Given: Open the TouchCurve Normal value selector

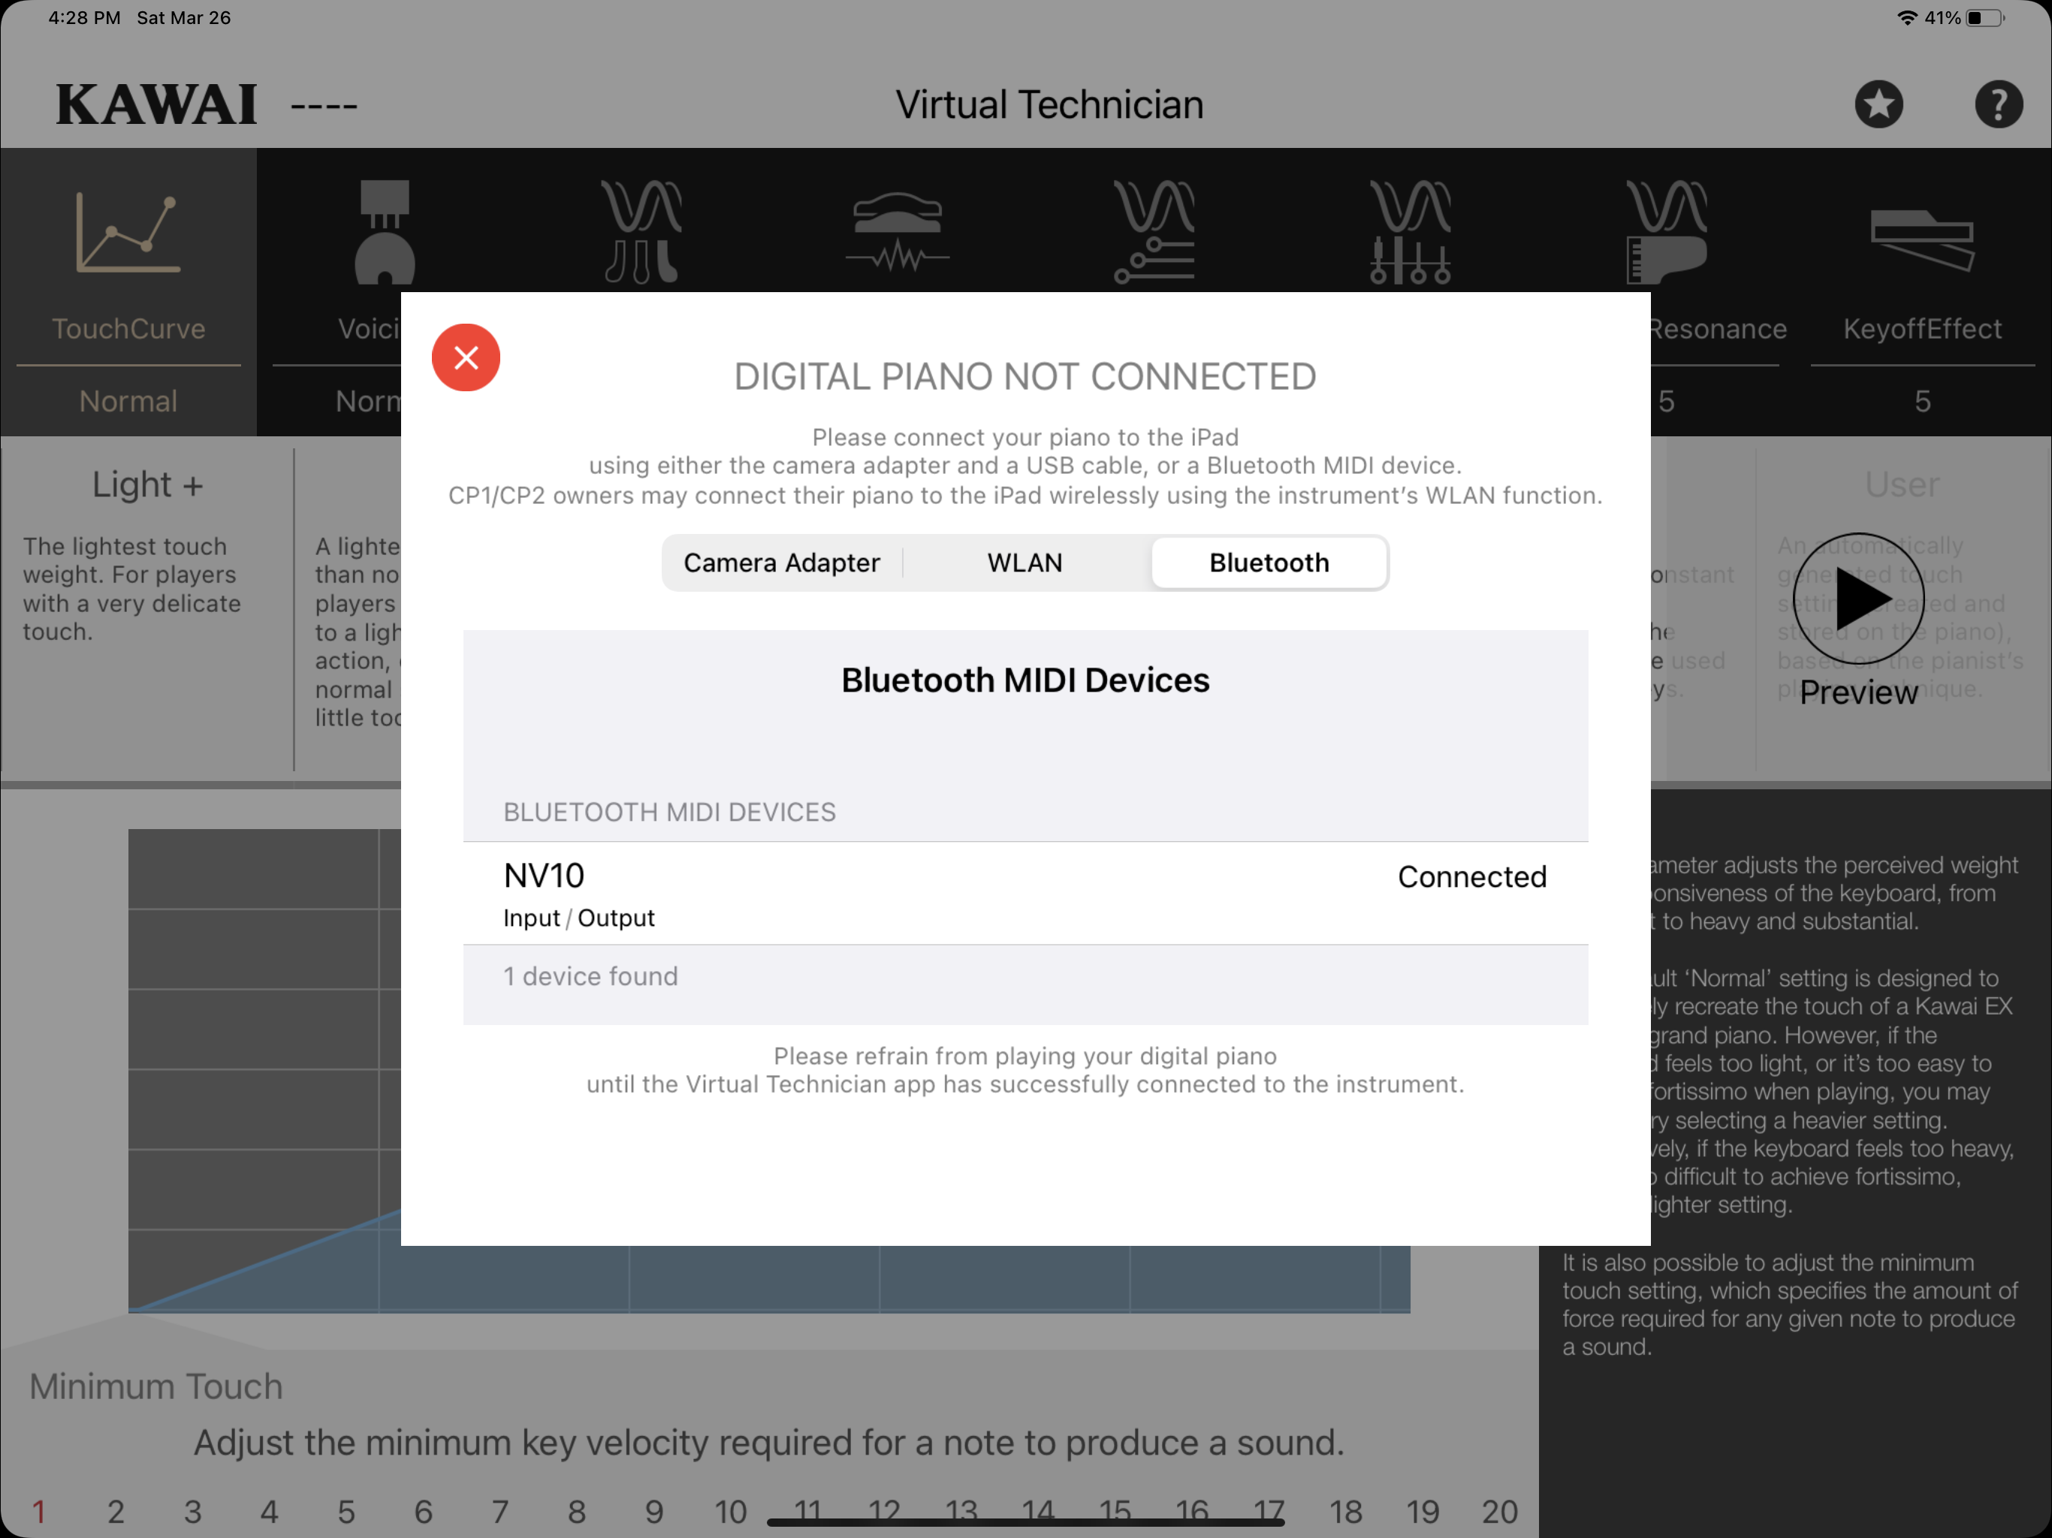Looking at the screenshot, I should pyautogui.click(x=128, y=402).
